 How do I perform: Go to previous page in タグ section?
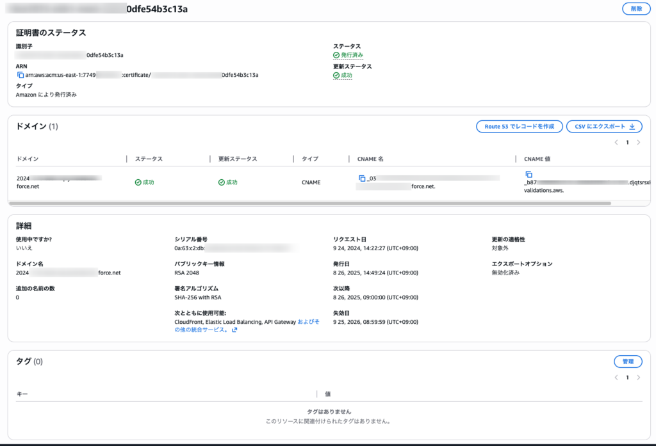point(616,378)
